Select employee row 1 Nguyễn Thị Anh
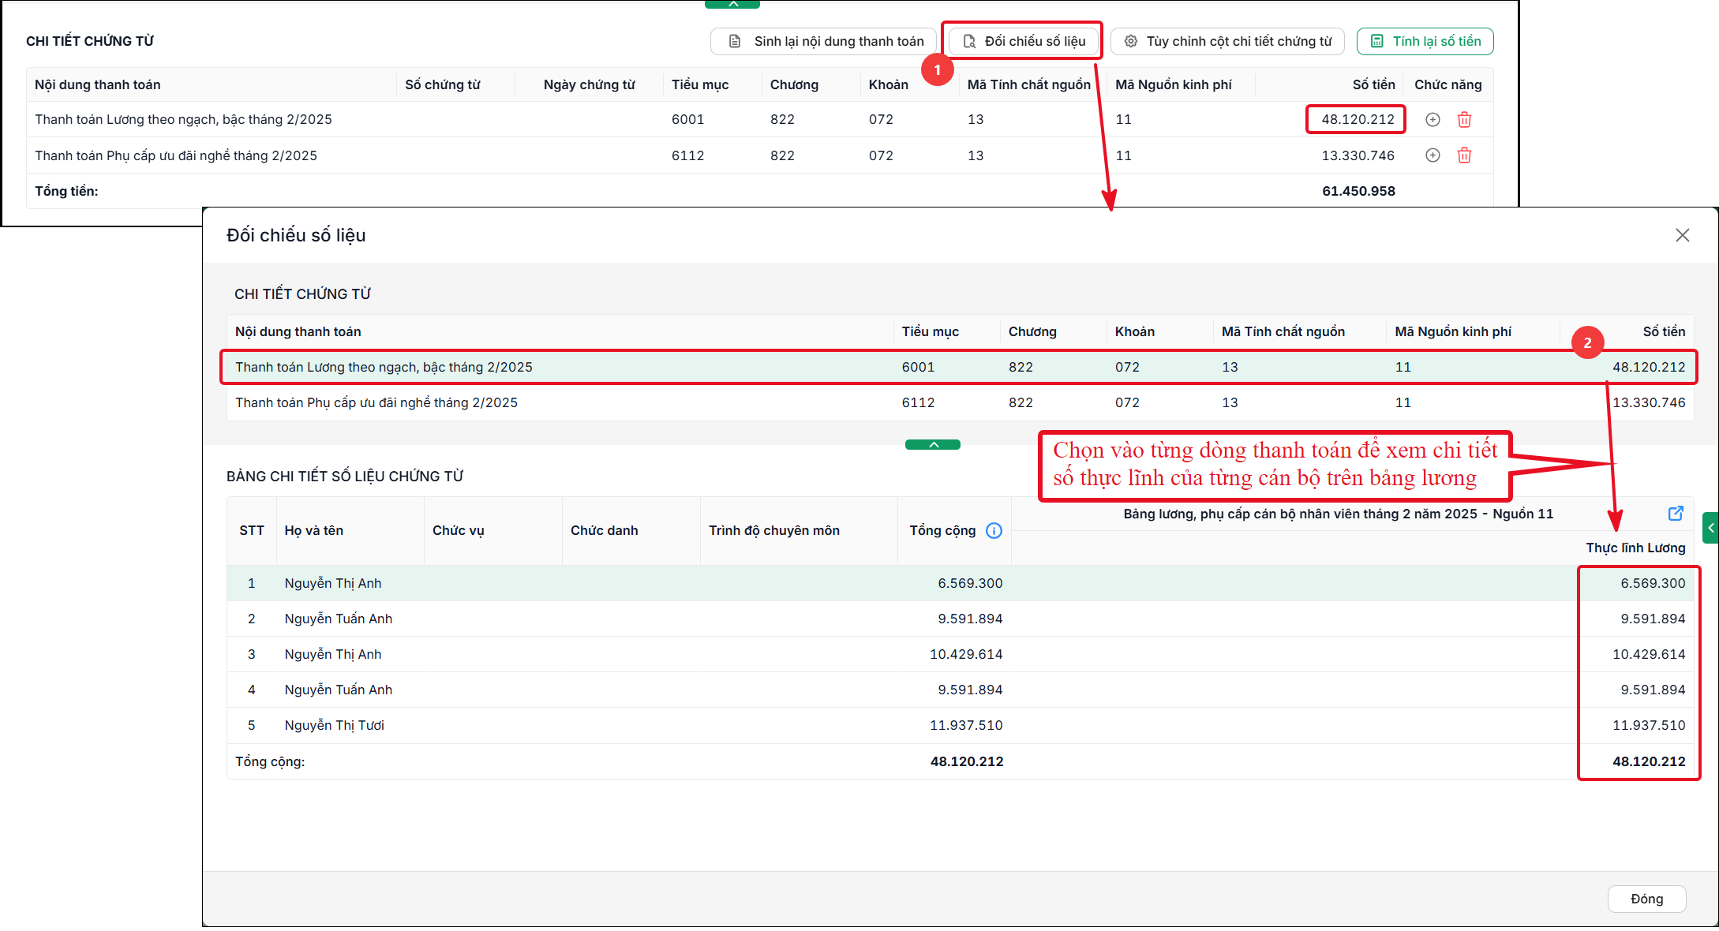The height and width of the screenshot is (931, 1719). tap(960, 583)
